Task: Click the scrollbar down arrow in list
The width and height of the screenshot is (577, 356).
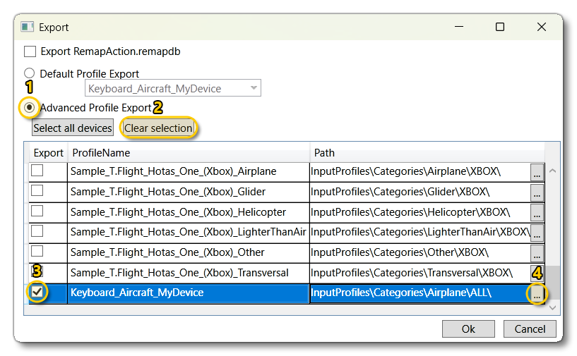Action: pos(552,307)
